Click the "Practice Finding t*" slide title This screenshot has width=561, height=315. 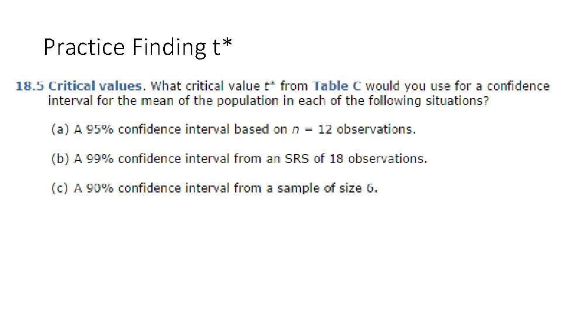[138, 47]
